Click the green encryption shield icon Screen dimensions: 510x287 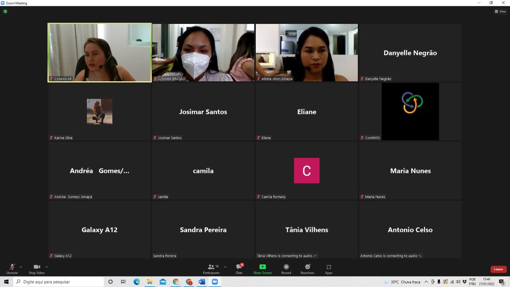click(5, 12)
